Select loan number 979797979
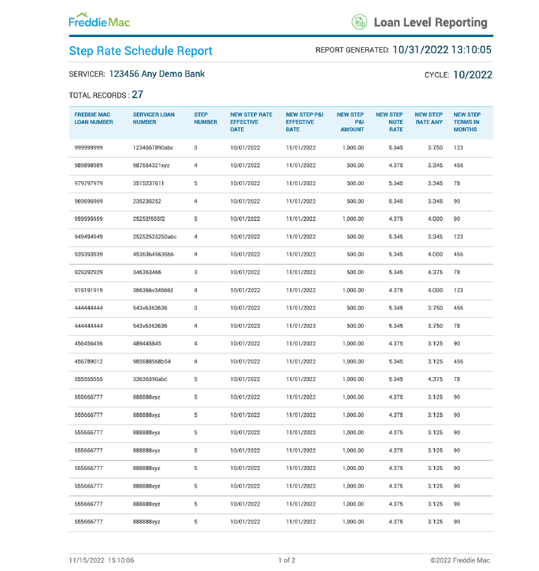This screenshot has height=571, width=539. pyautogui.click(x=89, y=183)
